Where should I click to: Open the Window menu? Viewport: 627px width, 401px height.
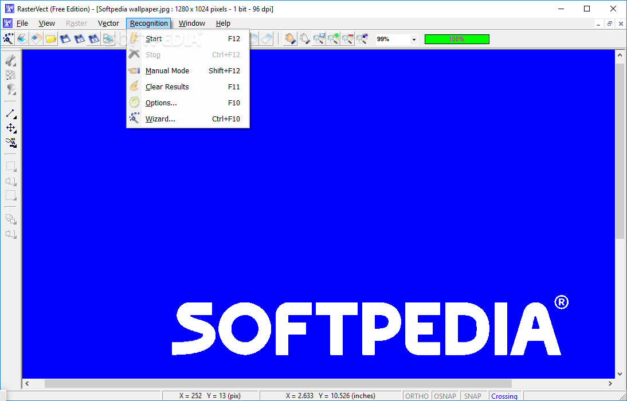coord(192,23)
